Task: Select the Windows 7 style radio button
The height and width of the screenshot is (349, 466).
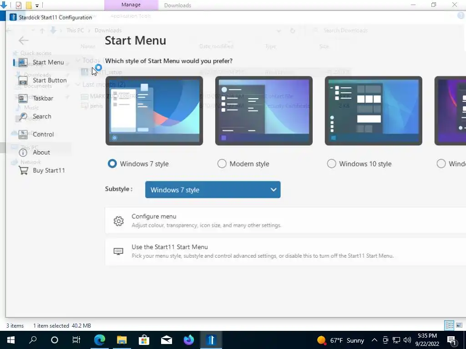Action: (112, 164)
